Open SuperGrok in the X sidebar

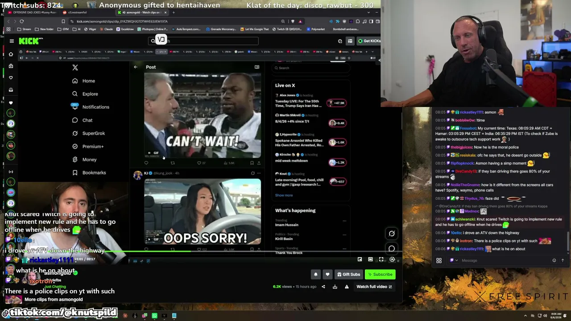88,133
